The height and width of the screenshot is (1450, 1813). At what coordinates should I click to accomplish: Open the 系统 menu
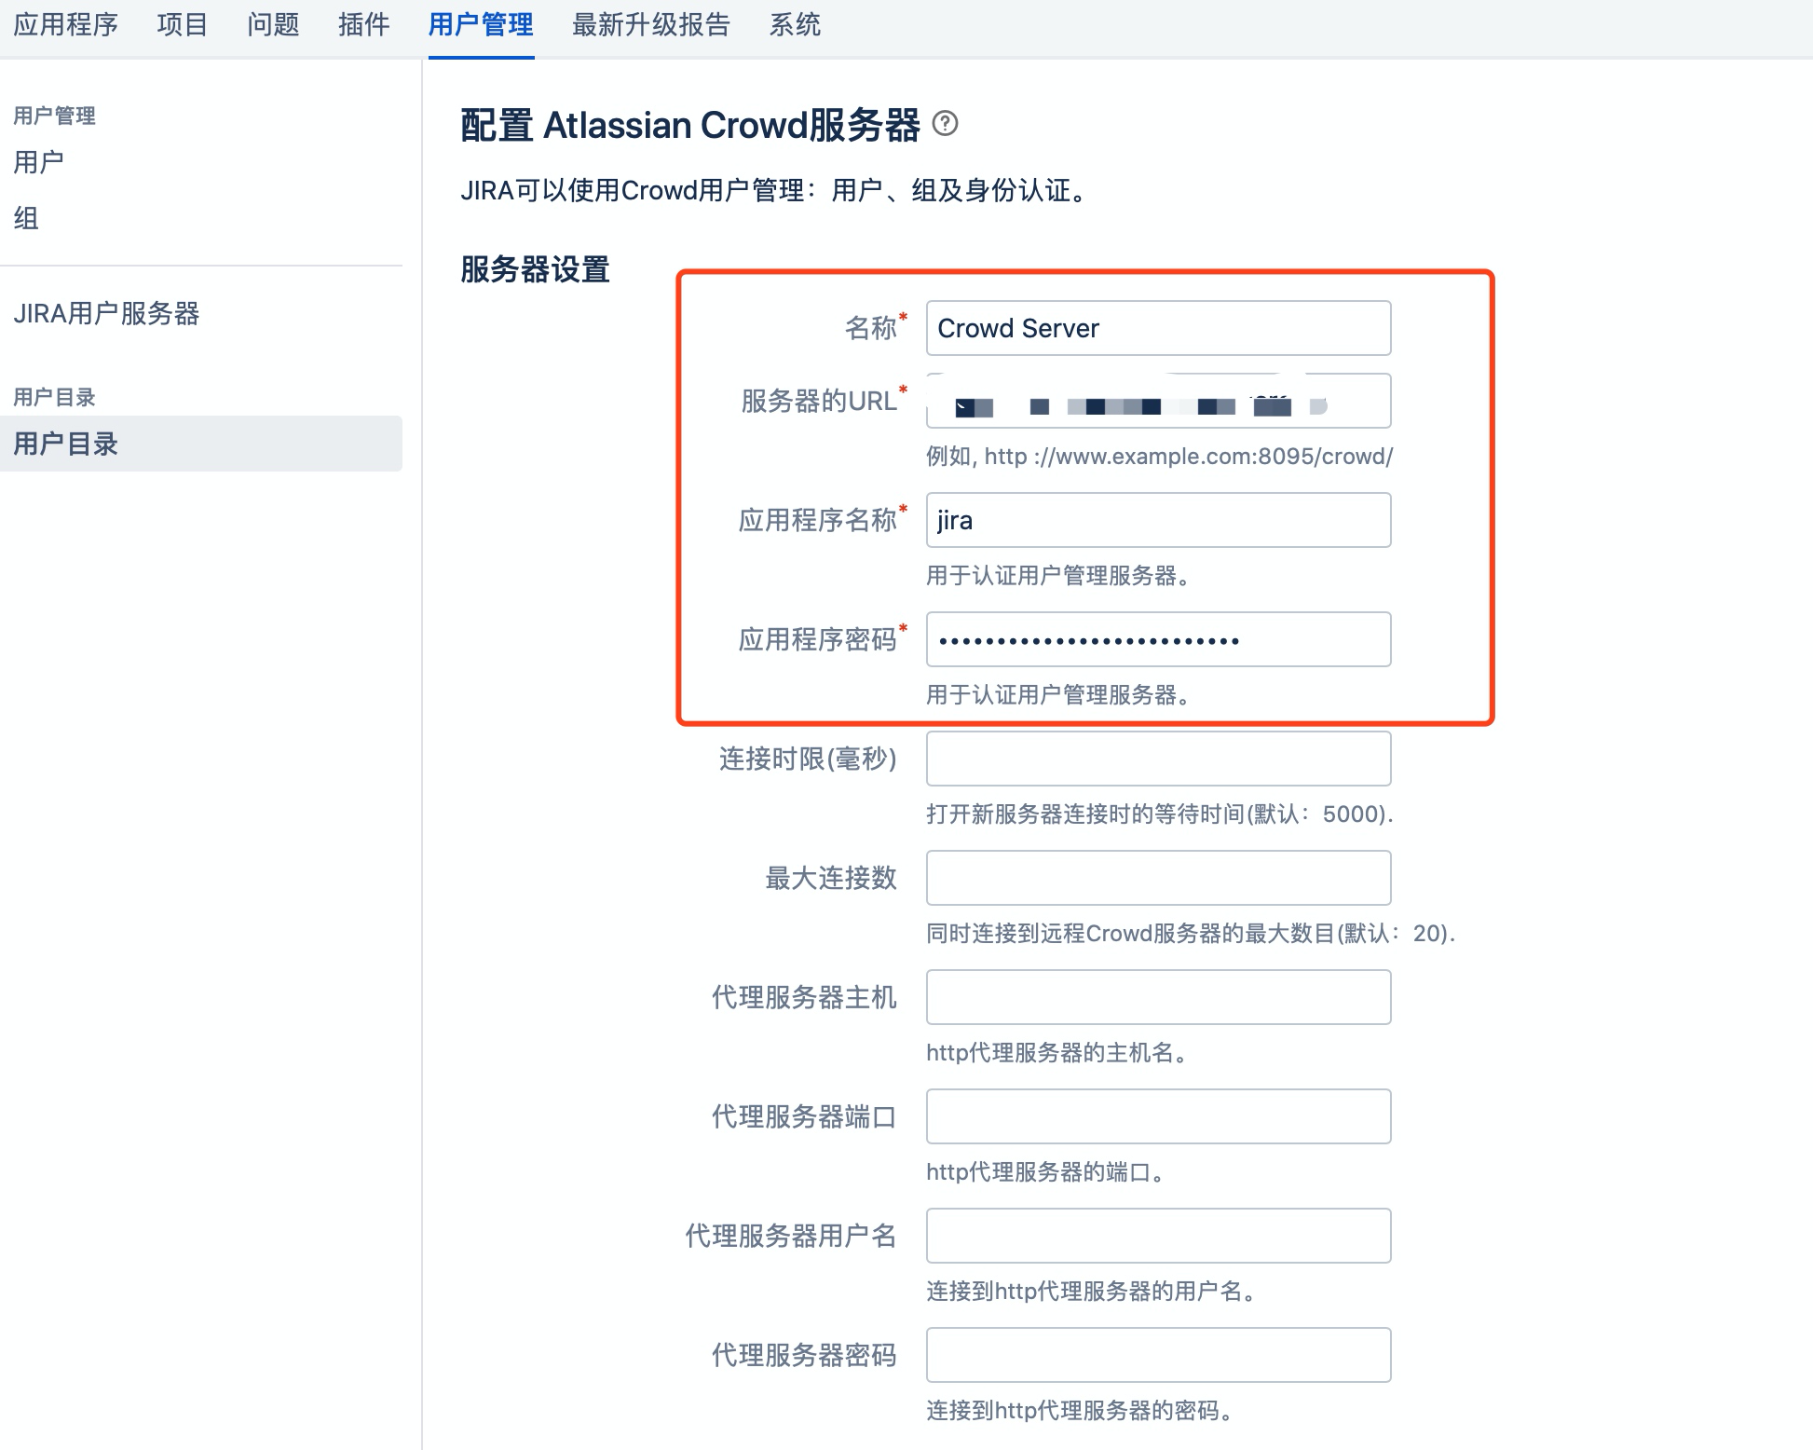(x=796, y=25)
